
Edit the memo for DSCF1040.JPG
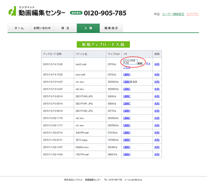(127, 96)
